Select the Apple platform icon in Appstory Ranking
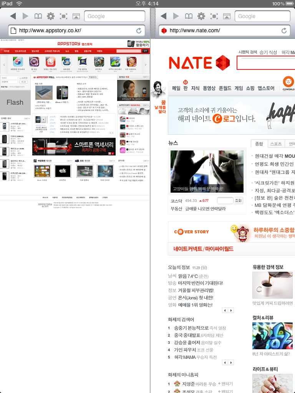Screen dimensions: 295x393 (123, 111)
